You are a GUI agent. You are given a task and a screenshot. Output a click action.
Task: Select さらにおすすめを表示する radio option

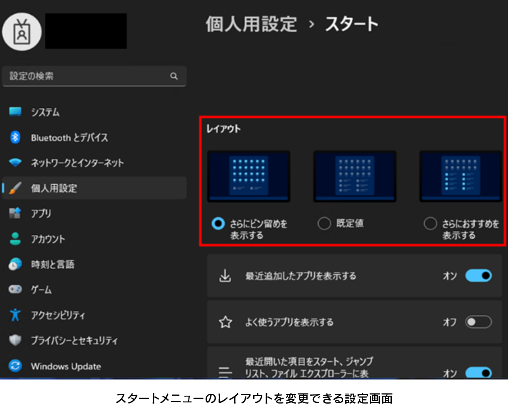click(x=430, y=224)
